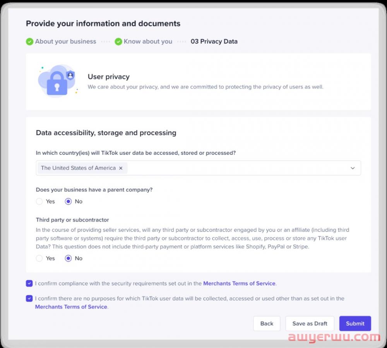
Task: Uncheck the security requirements compliance checkbox
Action: [x=29, y=283]
